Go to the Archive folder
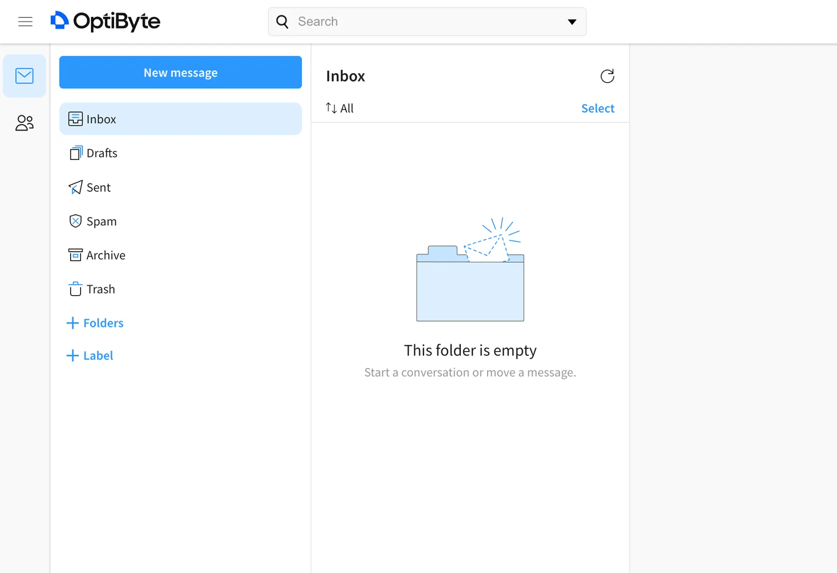This screenshot has width=837, height=573. [x=180, y=255]
